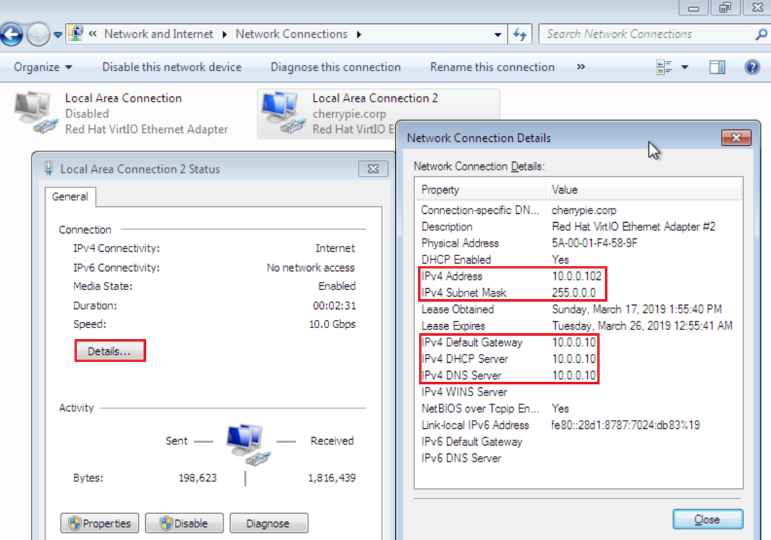Expand the view options dropdown arrow

(x=684, y=67)
